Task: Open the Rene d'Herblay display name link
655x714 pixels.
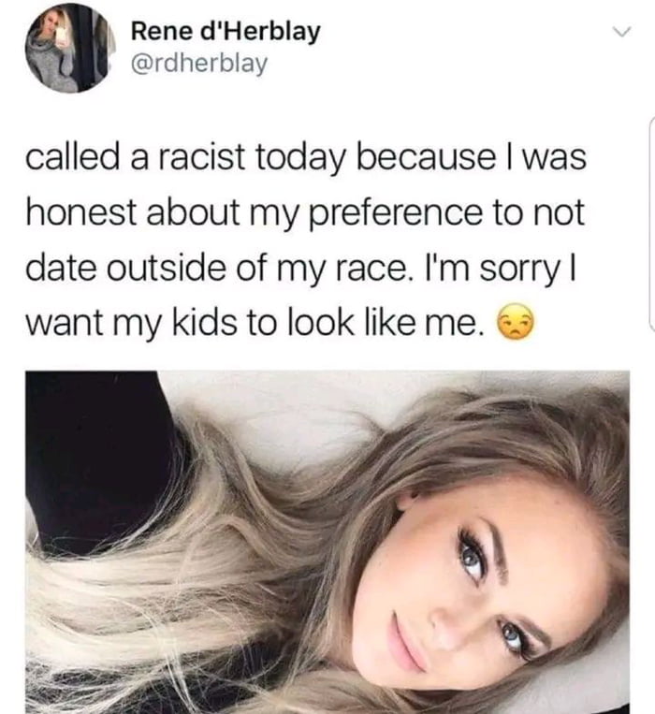Action: [x=226, y=32]
